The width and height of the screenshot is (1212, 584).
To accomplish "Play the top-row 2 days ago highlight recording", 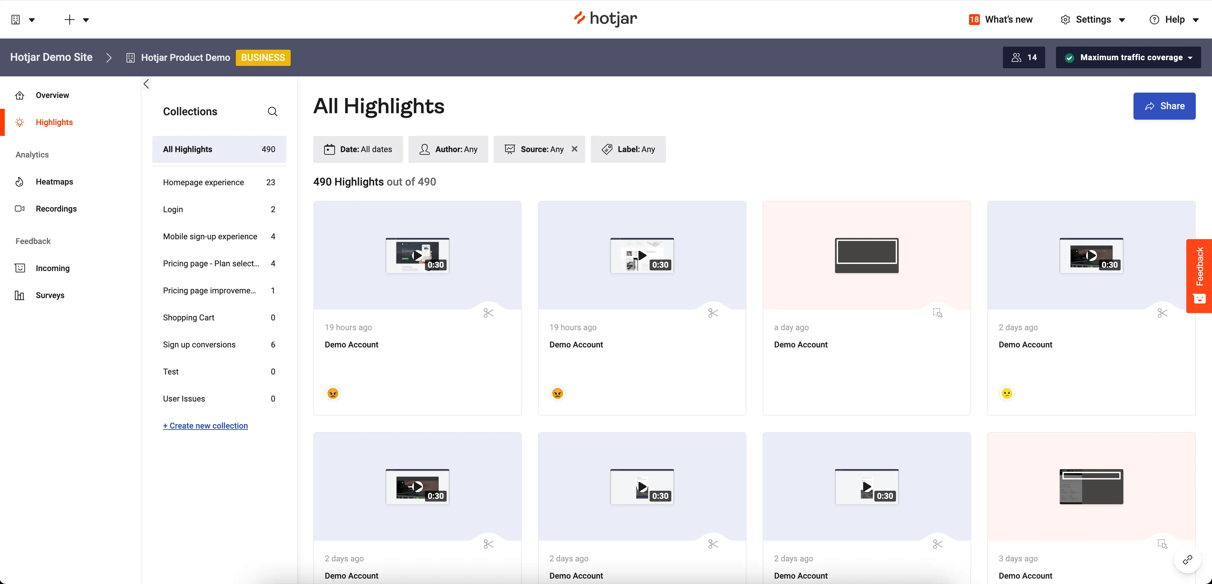I will [x=1091, y=255].
